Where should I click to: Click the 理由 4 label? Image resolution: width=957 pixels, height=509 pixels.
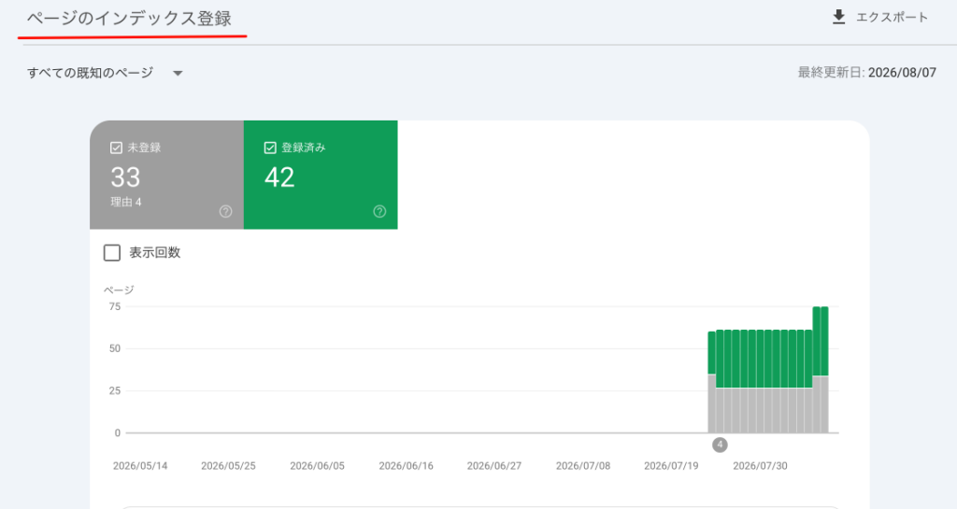[126, 202]
